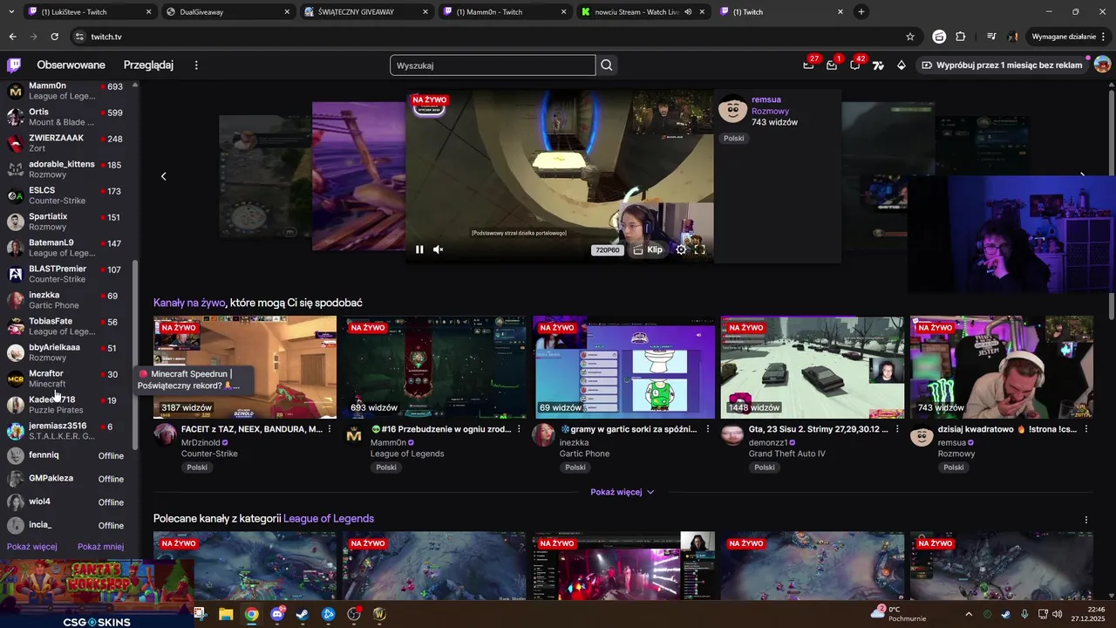Click the 7TV extension icon in Twitch header
The width and height of the screenshot is (1116, 628).
[x=878, y=65]
